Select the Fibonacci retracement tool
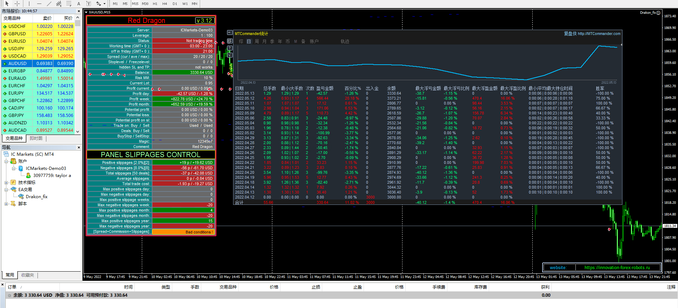 (x=69, y=4)
